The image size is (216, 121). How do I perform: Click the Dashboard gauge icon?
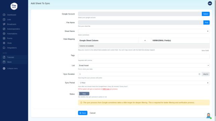click(x=4, y=15)
